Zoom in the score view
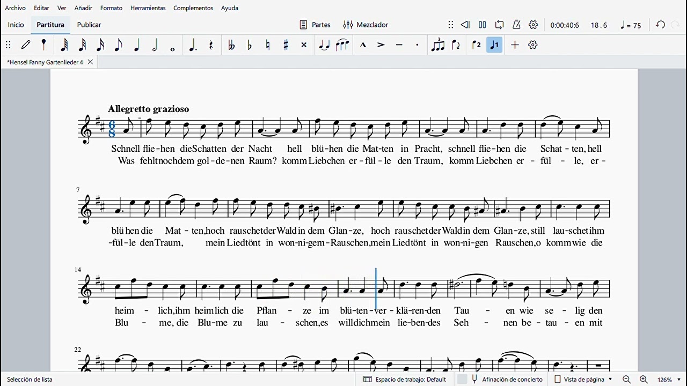The image size is (687, 386). [644, 379]
